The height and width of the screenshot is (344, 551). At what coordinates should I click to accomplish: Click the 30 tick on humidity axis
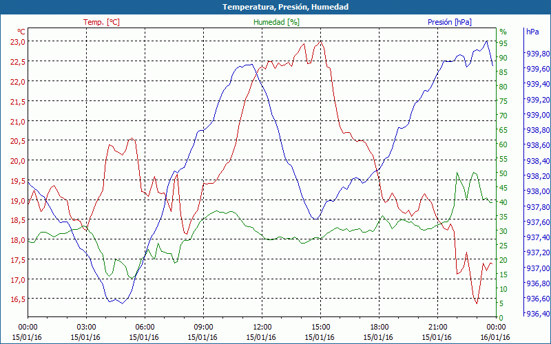[503, 231]
